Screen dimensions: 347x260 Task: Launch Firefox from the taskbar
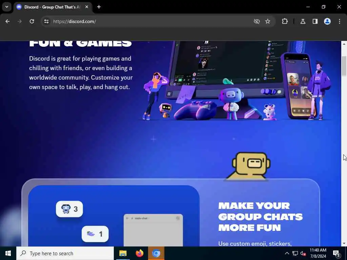139,253
